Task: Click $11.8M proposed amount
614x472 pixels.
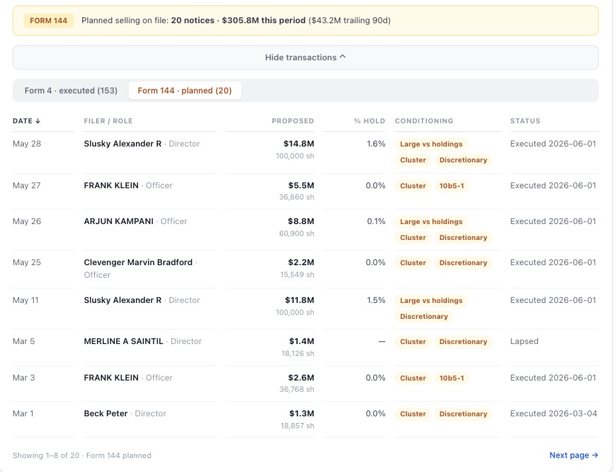Action: pos(300,300)
